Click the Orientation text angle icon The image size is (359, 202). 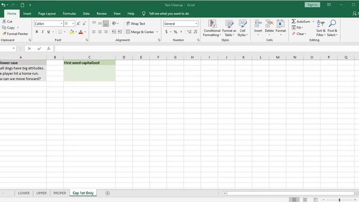114,24
